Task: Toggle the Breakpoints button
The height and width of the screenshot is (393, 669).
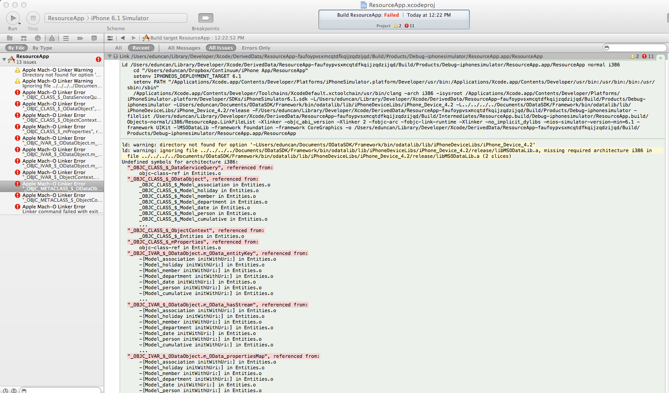Action: (205, 18)
